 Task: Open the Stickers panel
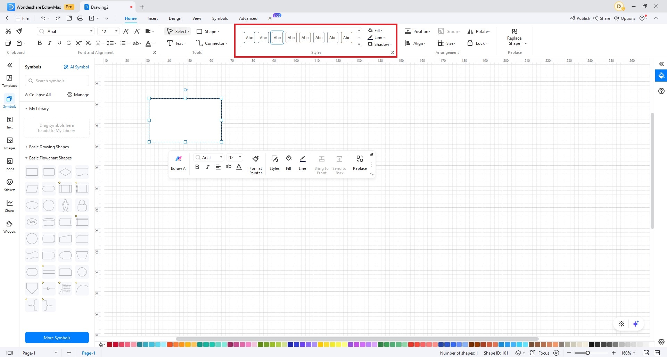pyautogui.click(x=9, y=185)
